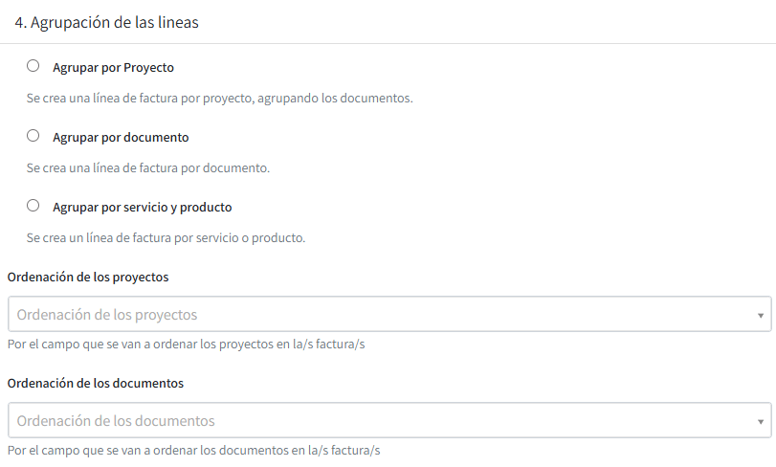This screenshot has height=467, width=776.
Task: Focus the grey "Ordenación de los proyectos" placeholder text
Action: pos(107,315)
